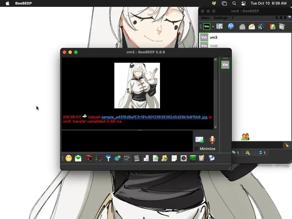Click the chat scrollbar up arrow
Screen dimensions: 292x219
click(216, 59)
